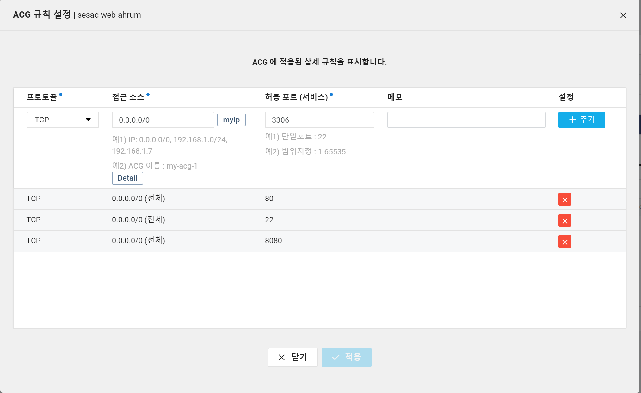Open the Detail button under access source

coord(127,178)
